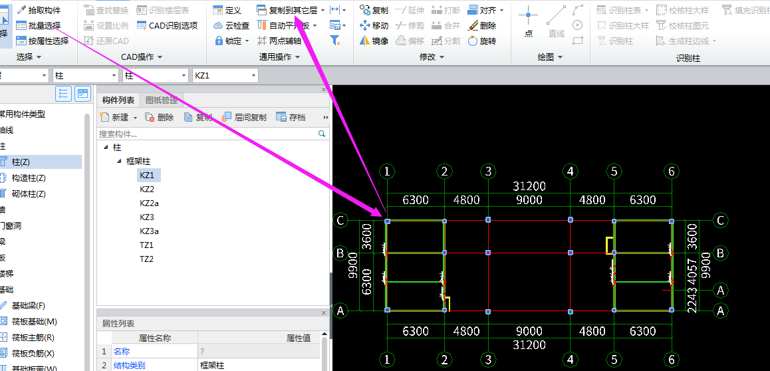Run 云检查 cloud check
Screen dimensions: 770x371
click(231, 25)
